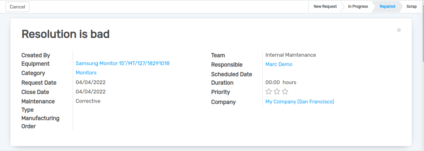
Task: Set priority to one star
Action: click(x=268, y=92)
